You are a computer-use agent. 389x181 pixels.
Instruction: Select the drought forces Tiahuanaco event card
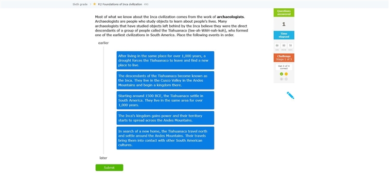coord(165,60)
